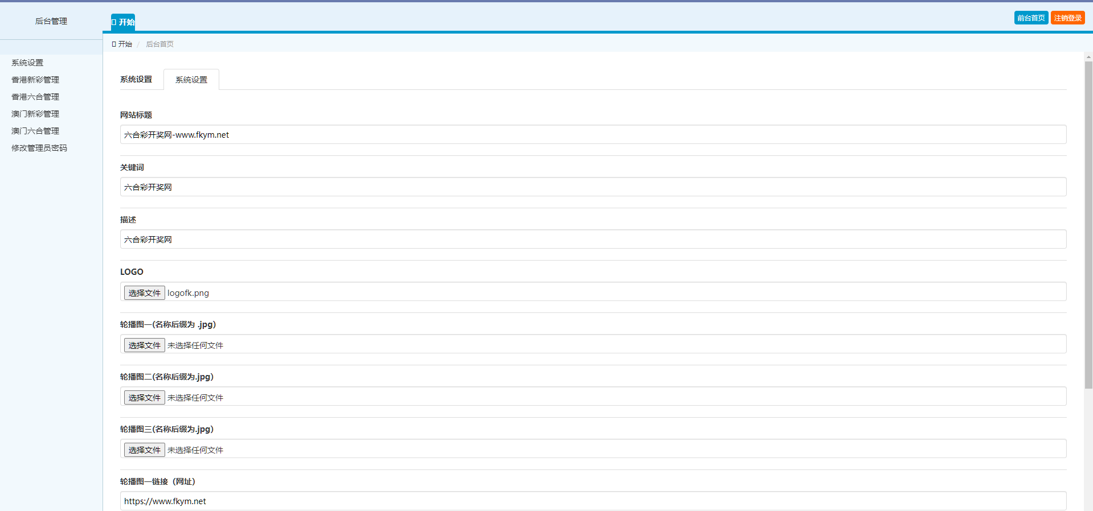Viewport: 1093px width, 511px height.
Task: Click the 网站标题 field label
Action: pyautogui.click(x=136, y=115)
